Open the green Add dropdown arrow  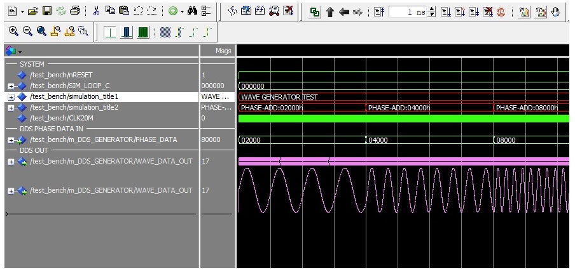182,11
